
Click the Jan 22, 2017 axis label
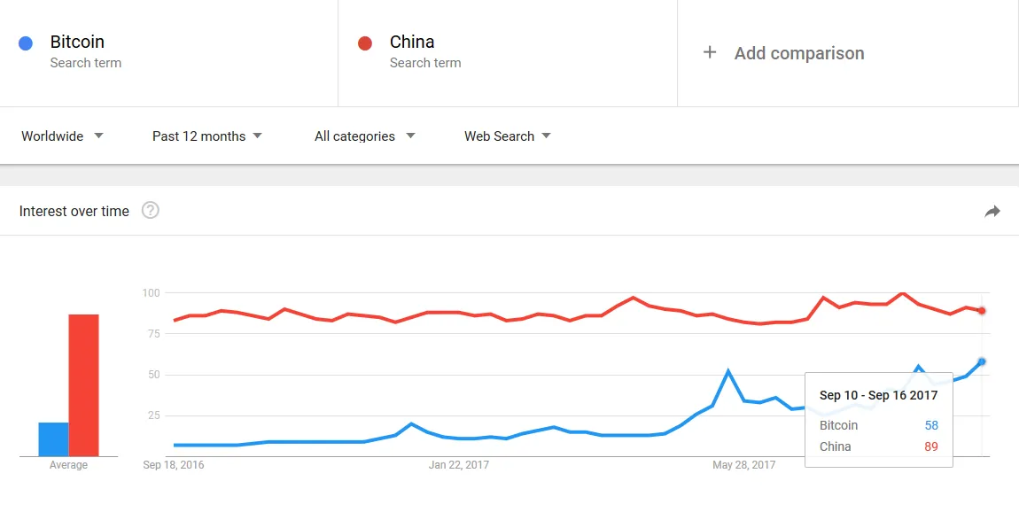(458, 465)
